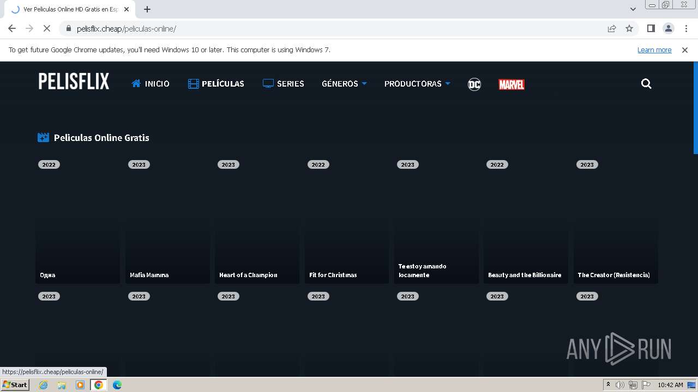View site information padlock
The image size is (698, 392).
(x=69, y=28)
